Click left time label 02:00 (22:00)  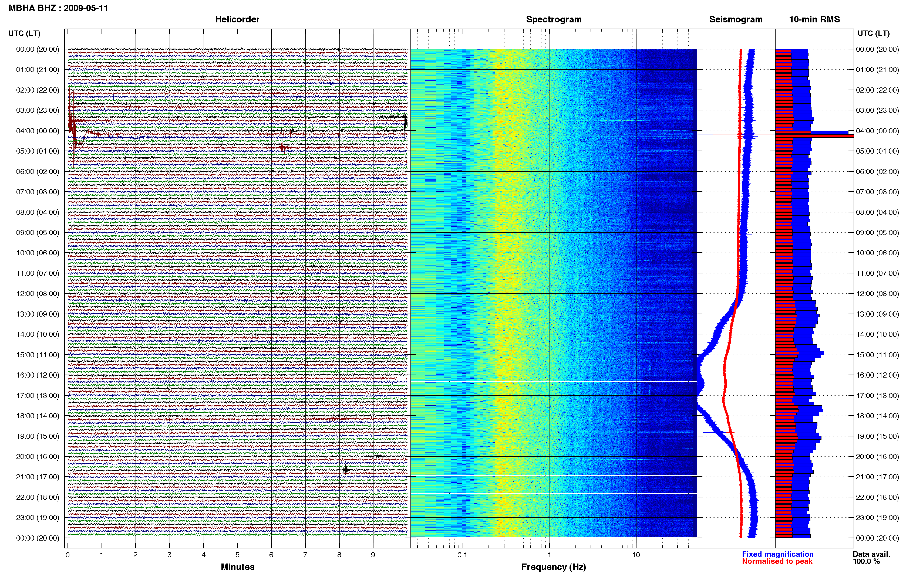click(x=38, y=90)
